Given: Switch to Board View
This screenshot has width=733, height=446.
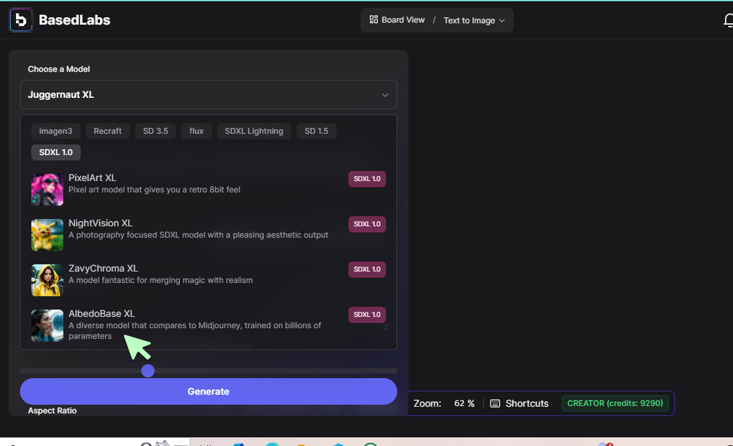Looking at the screenshot, I should 397,20.
